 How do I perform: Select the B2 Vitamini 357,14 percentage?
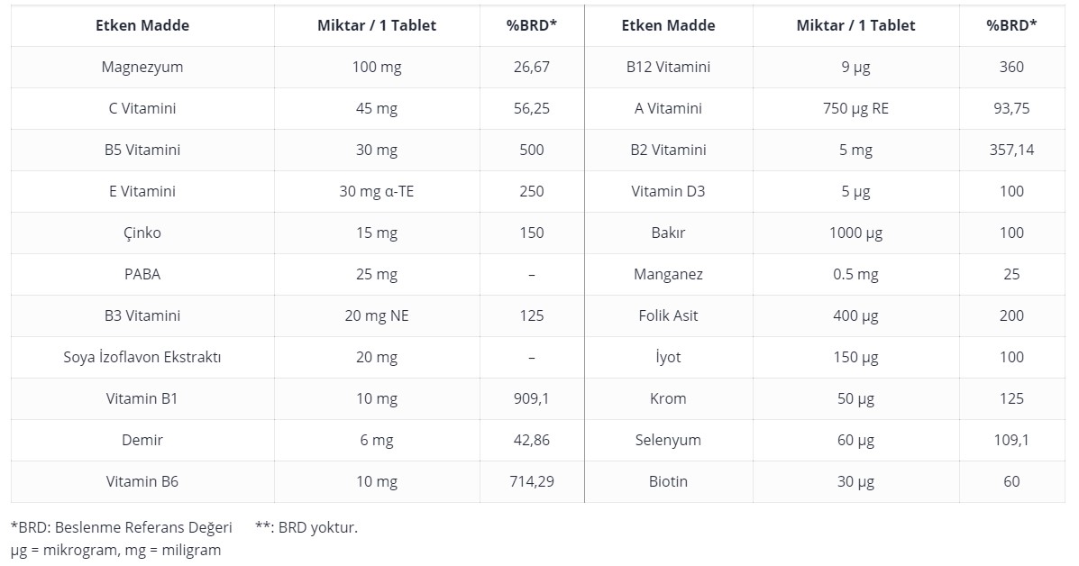click(x=1011, y=150)
